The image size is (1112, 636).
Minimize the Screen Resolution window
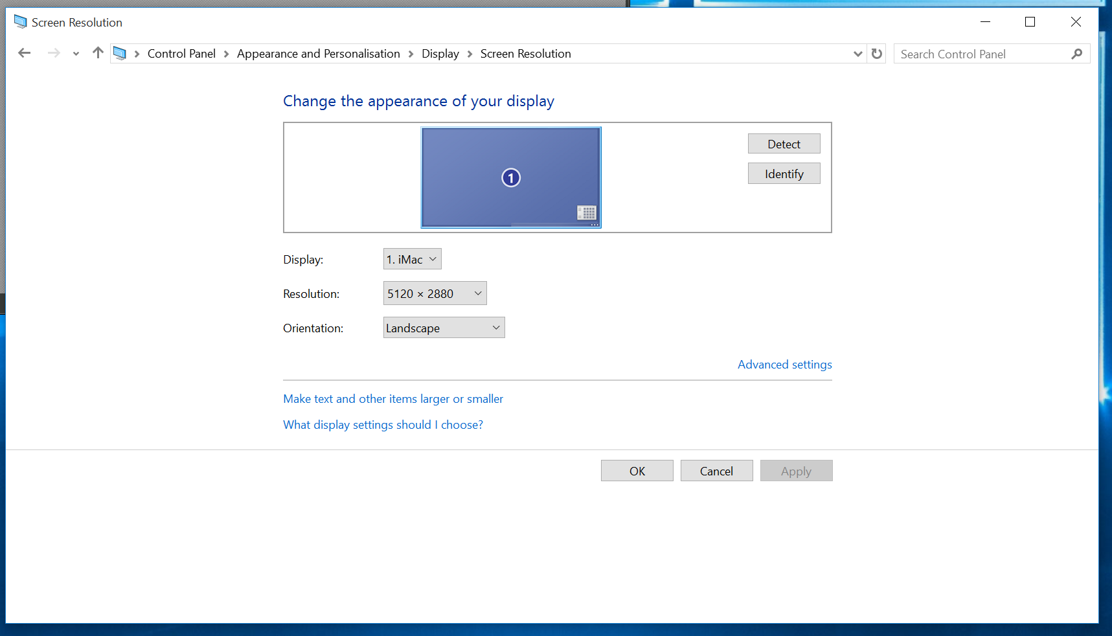click(986, 22)
